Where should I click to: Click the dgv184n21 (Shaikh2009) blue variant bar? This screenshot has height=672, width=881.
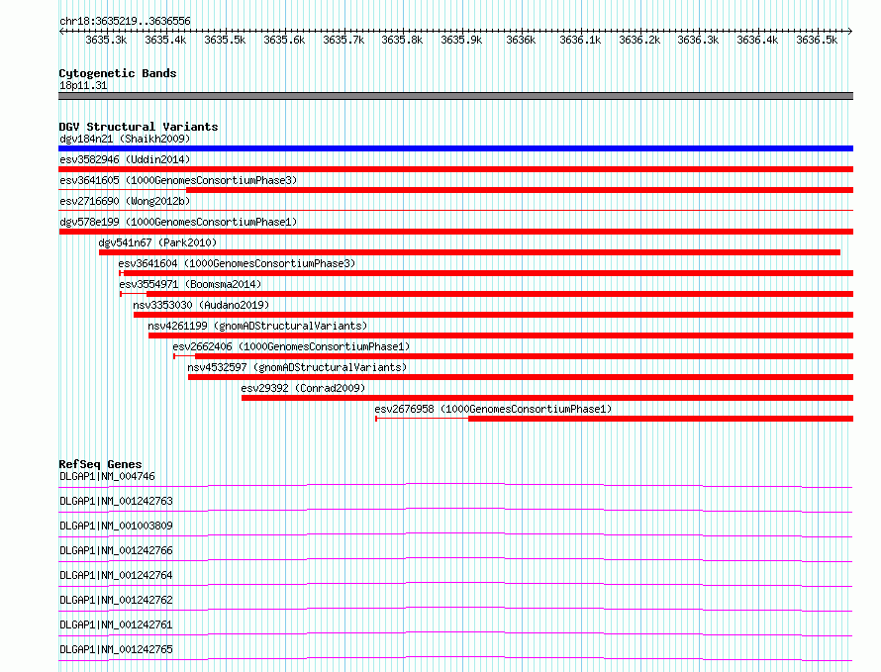point(455,148)
